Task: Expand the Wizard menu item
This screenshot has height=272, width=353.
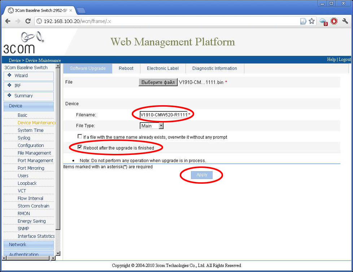Action: [29, 76]
